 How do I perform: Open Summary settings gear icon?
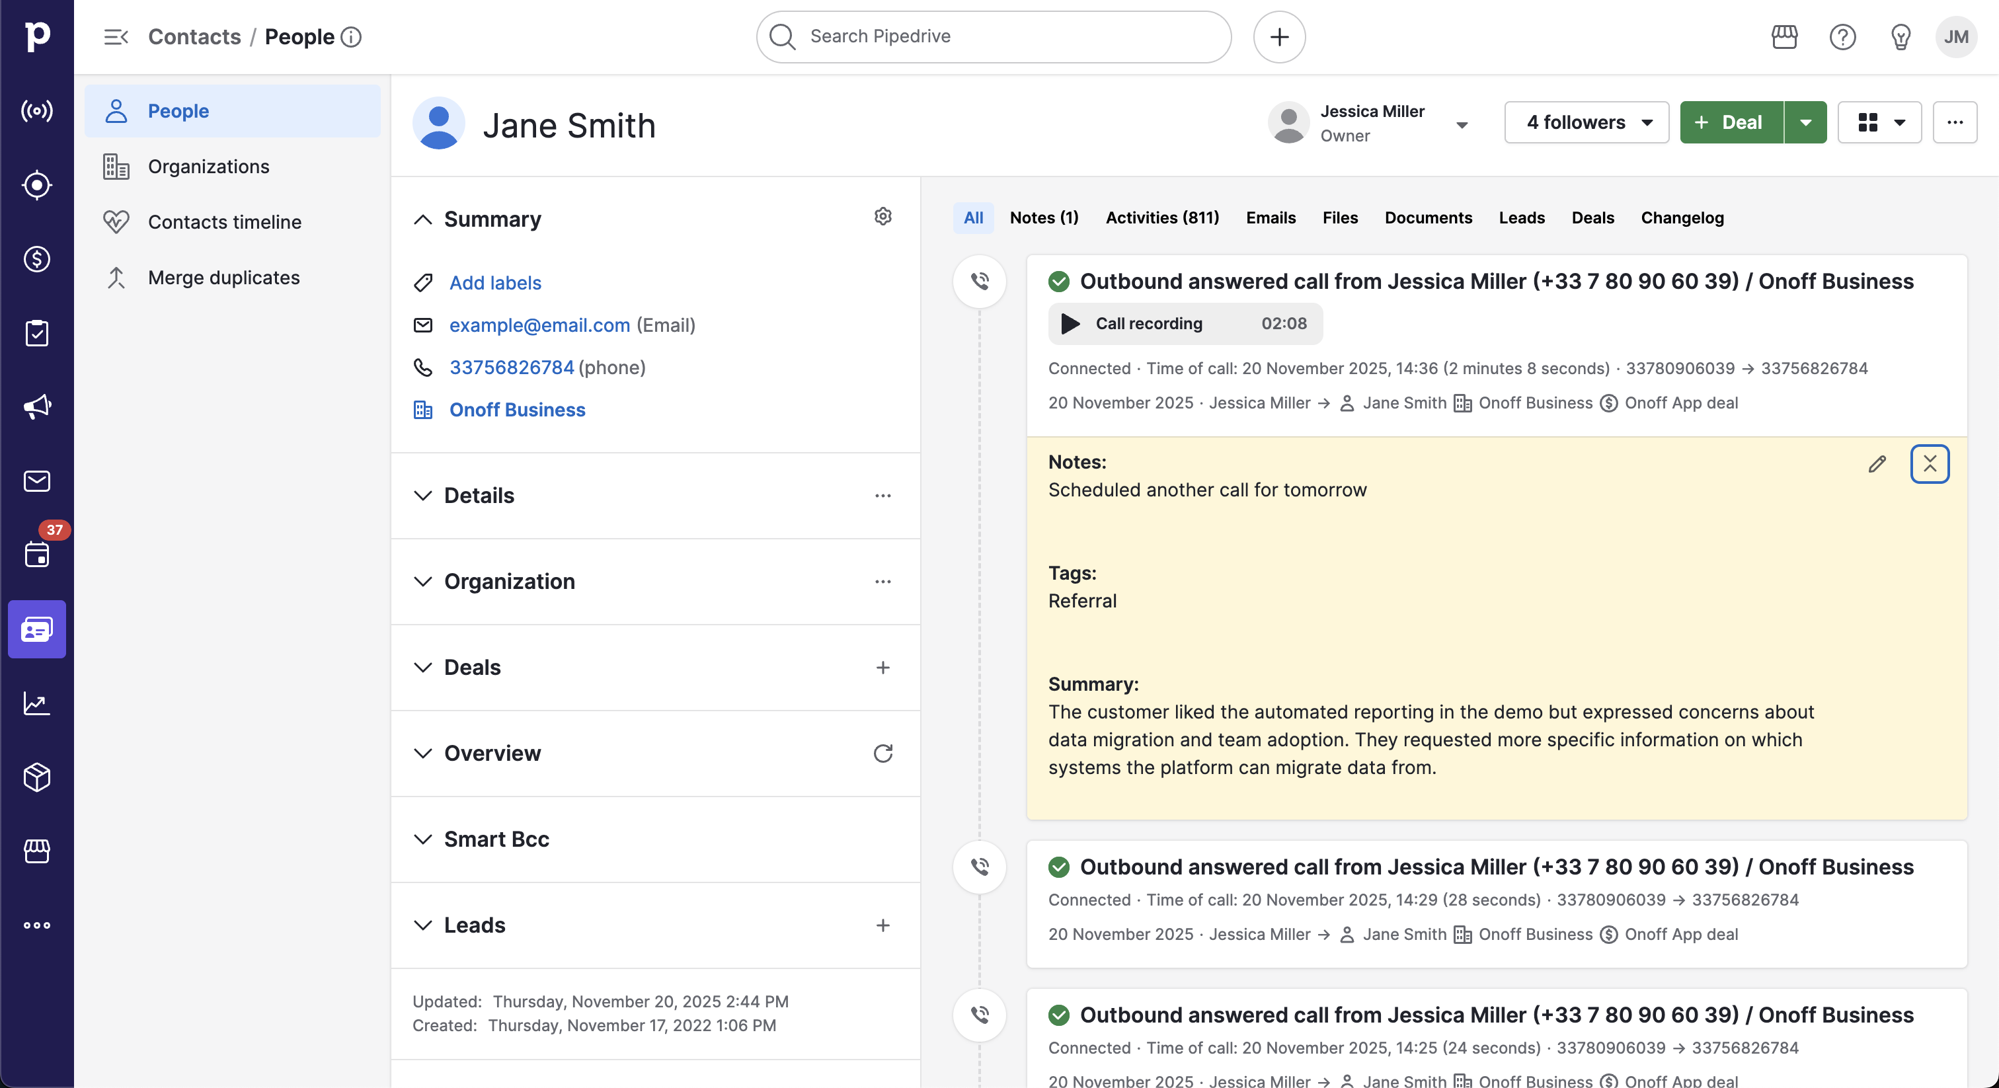(x=882, y=217)
